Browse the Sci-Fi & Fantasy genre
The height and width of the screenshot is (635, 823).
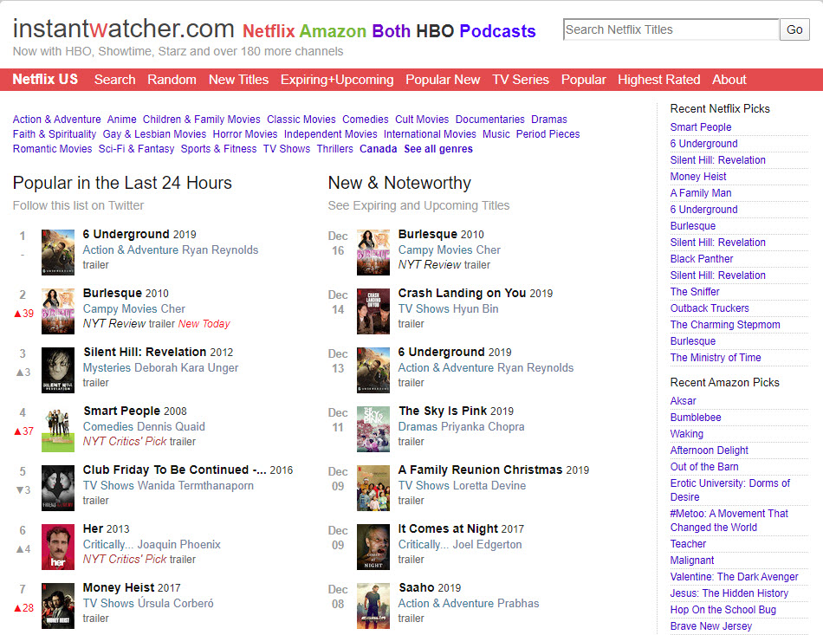[137, 149]
